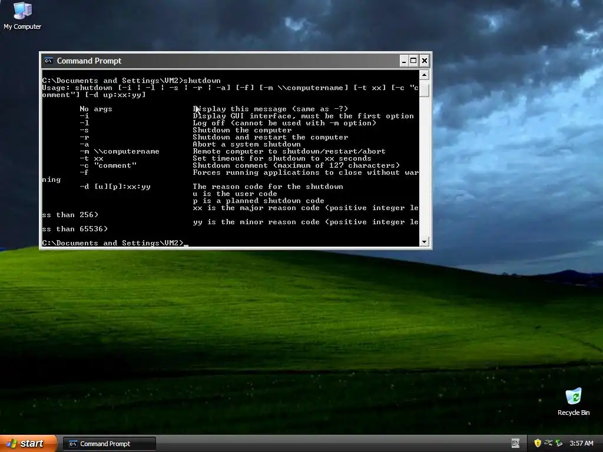
Task: Click the '-d [u][p]:xx:yy' option text
Action: pos(115,187)
